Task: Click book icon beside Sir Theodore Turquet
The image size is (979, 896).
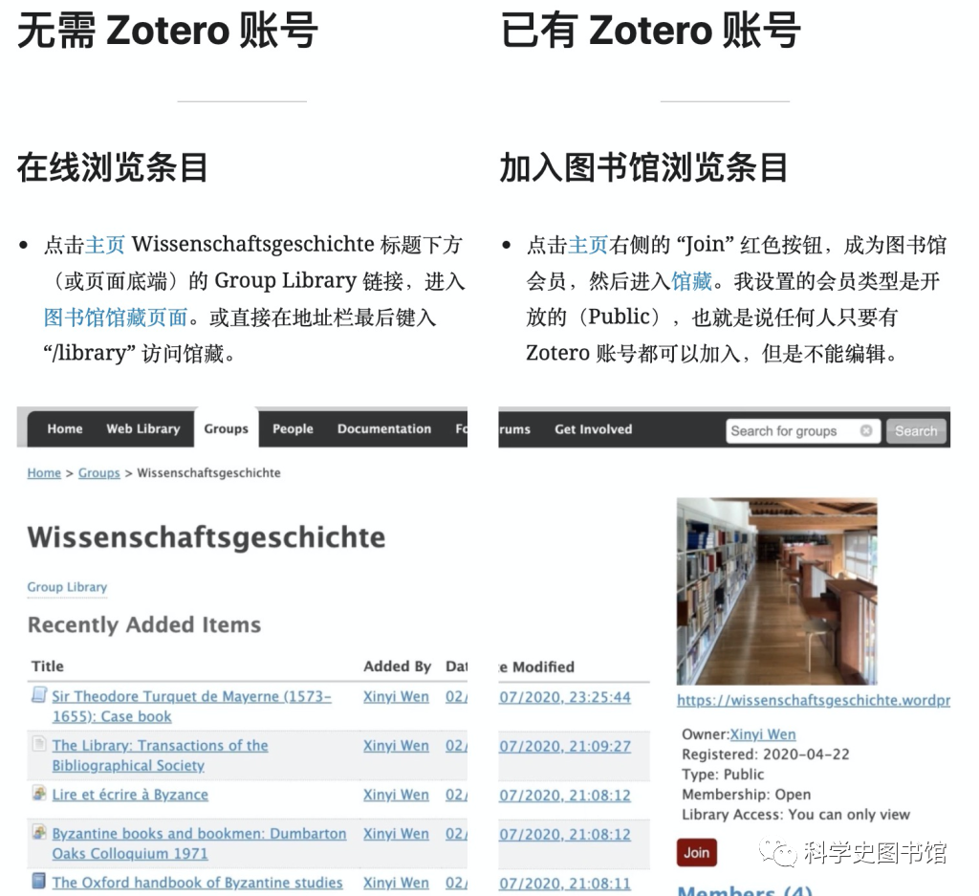Action: pyautogui.click(x=39, y=694)
